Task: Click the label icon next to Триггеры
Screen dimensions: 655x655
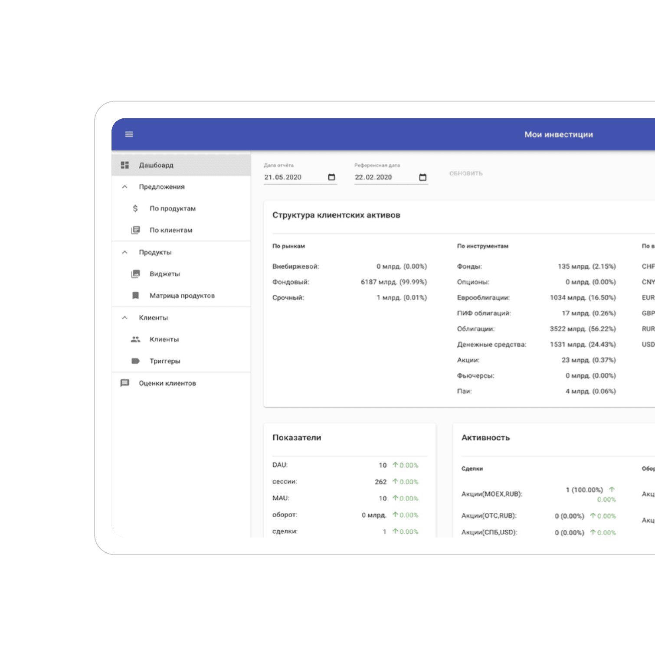Action: tap(135, 361)
